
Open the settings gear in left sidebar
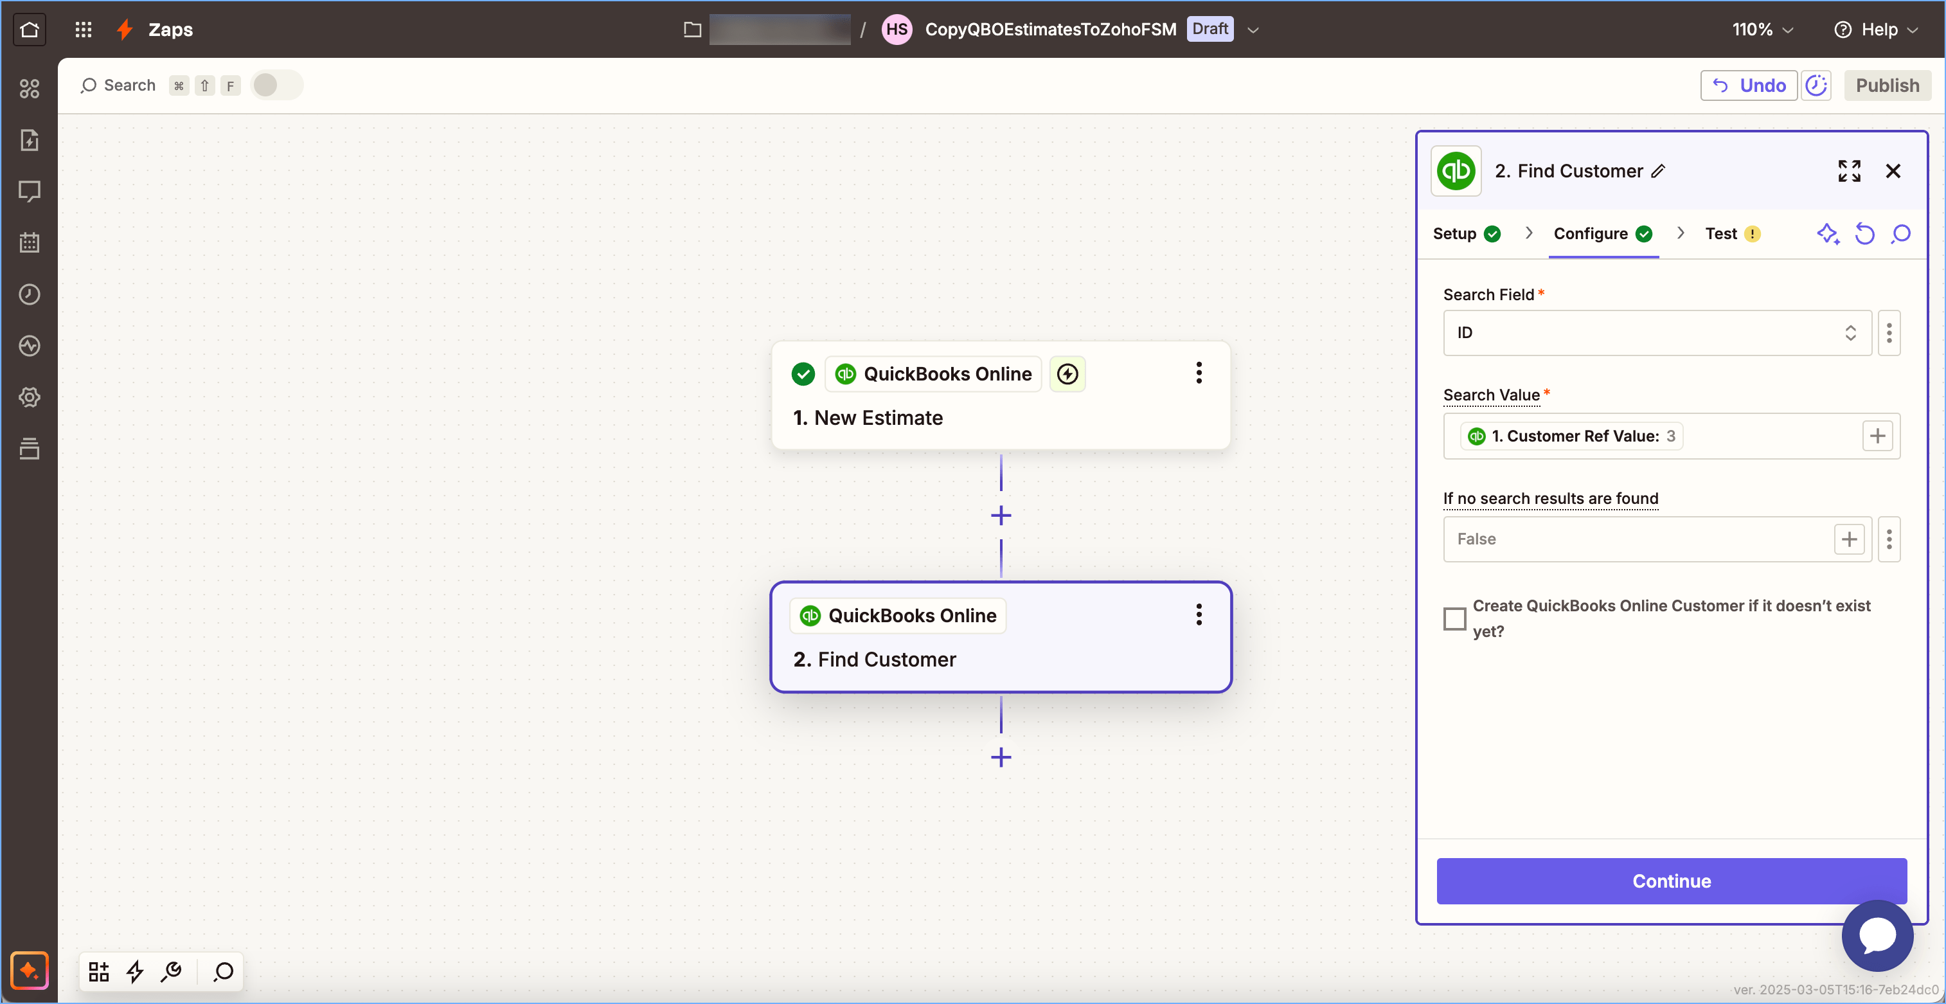coord(30,397)
